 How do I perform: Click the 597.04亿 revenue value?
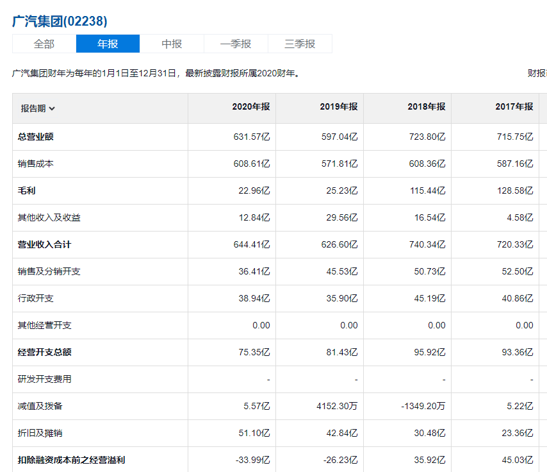pos(339,137)
